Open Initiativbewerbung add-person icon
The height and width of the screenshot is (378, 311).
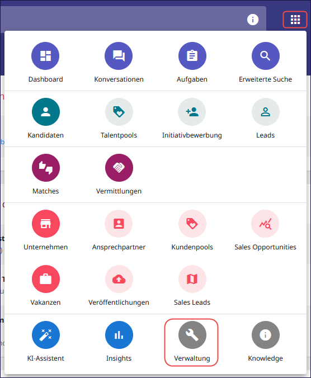pos(192,112)
